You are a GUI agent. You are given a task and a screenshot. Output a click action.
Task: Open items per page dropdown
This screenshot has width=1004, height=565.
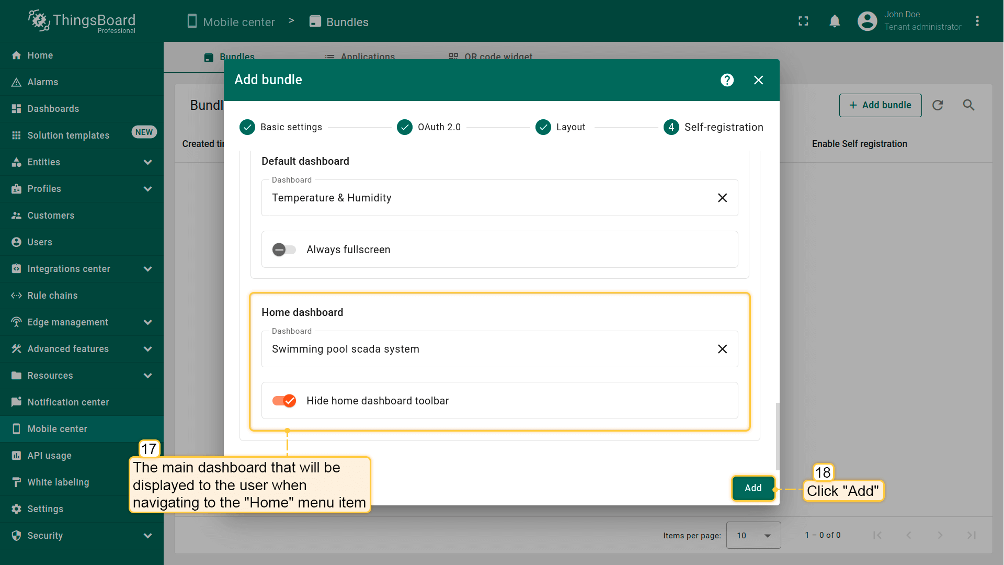pyautogui.click(x=753, y=535)
